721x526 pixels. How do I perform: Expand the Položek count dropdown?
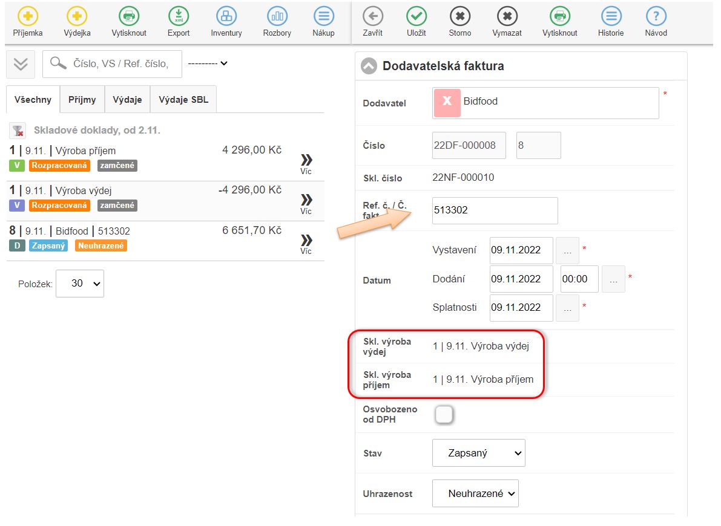click(x=80, y=283)
